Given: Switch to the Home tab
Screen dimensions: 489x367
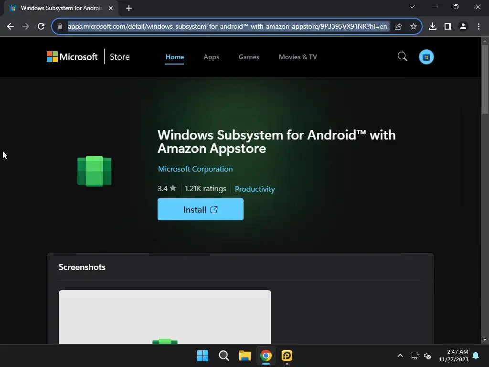Looking at the screenshot, I should click(175, 57).
